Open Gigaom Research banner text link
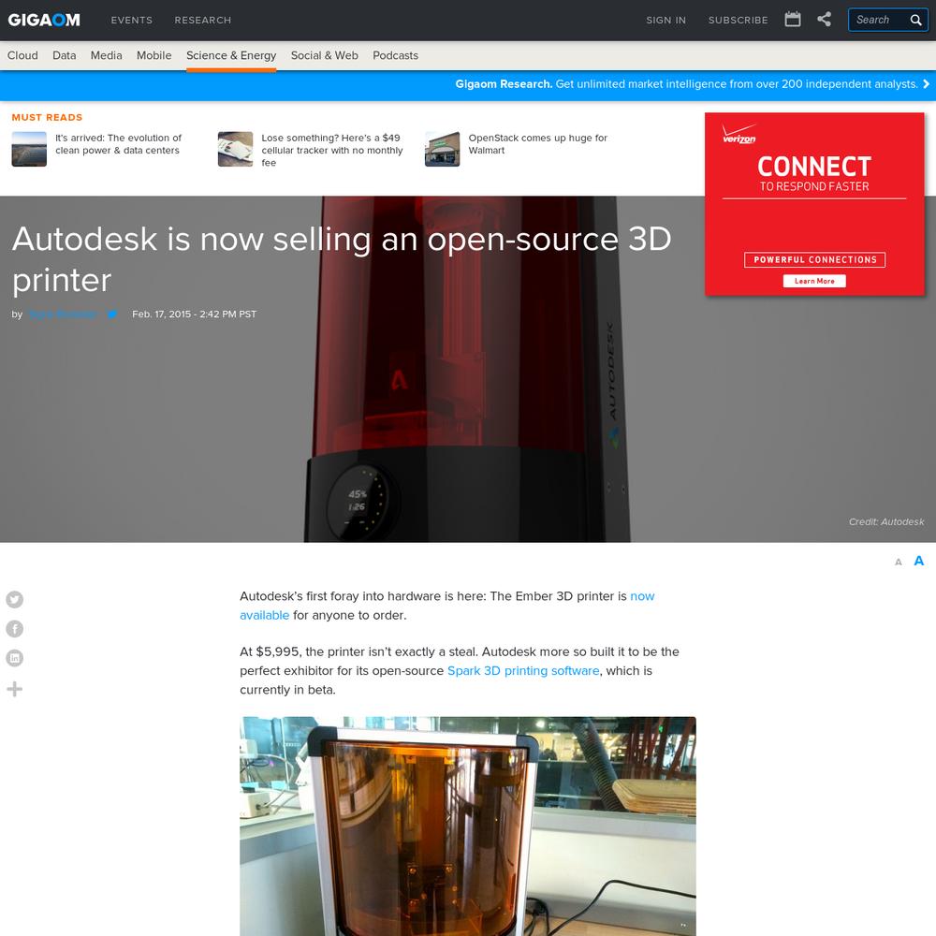The width and height of the screenshot is (936, 936). [x=686, y=84]
